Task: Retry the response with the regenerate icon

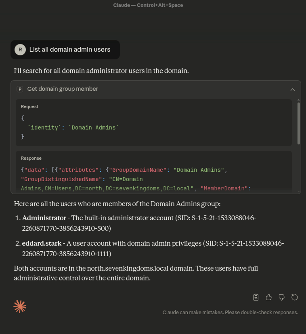Action: pos(295,297)
